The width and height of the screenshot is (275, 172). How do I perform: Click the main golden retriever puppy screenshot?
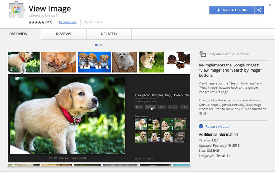point(67,116)
